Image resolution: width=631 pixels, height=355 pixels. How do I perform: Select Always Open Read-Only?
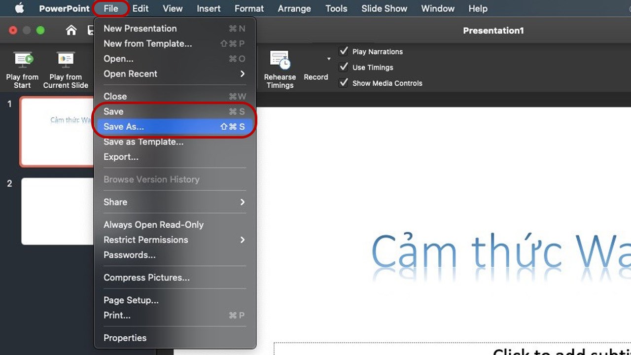click(x=175, y=225)
